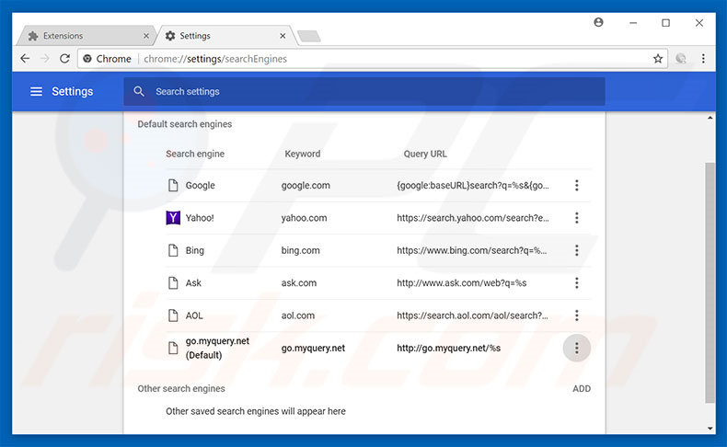The height and width of the screenshot is (447, 727).
Task: Click the Chrome site info icon in address bar
Action: tap(87, 59)
